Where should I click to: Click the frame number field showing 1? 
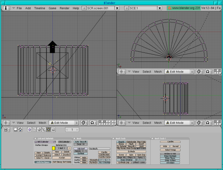(72, 129)
